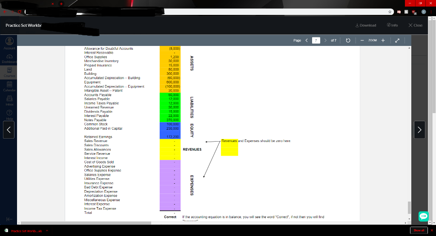The image size is (436, 236).
Task: Click the Unearned Revenue label
Action: (x=99, y=108)
